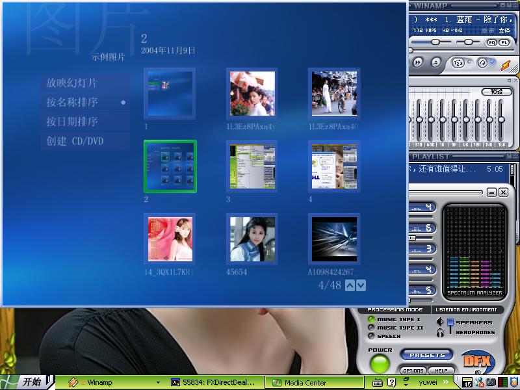The height and width of the screenshot is (390, 520).
Task: Toggle Winamp repeat button
Action: 482,63
